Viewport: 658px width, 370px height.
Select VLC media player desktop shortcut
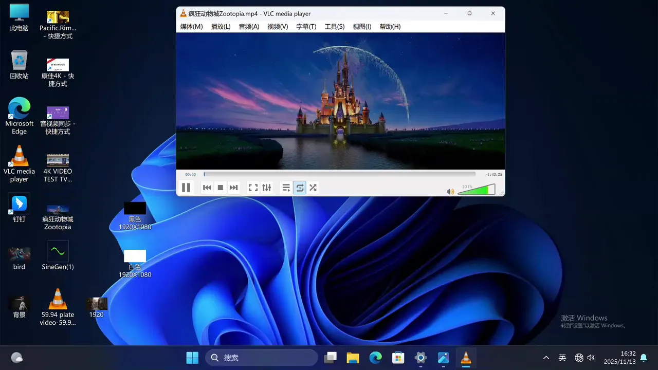coord(19,164)
